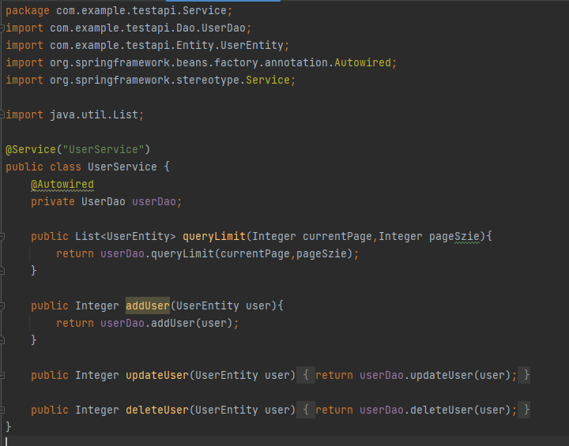The height and width of the screenshot is (446, 569).
Task: Click the highlighted addUser method name
Action: [x=147, y=305]
